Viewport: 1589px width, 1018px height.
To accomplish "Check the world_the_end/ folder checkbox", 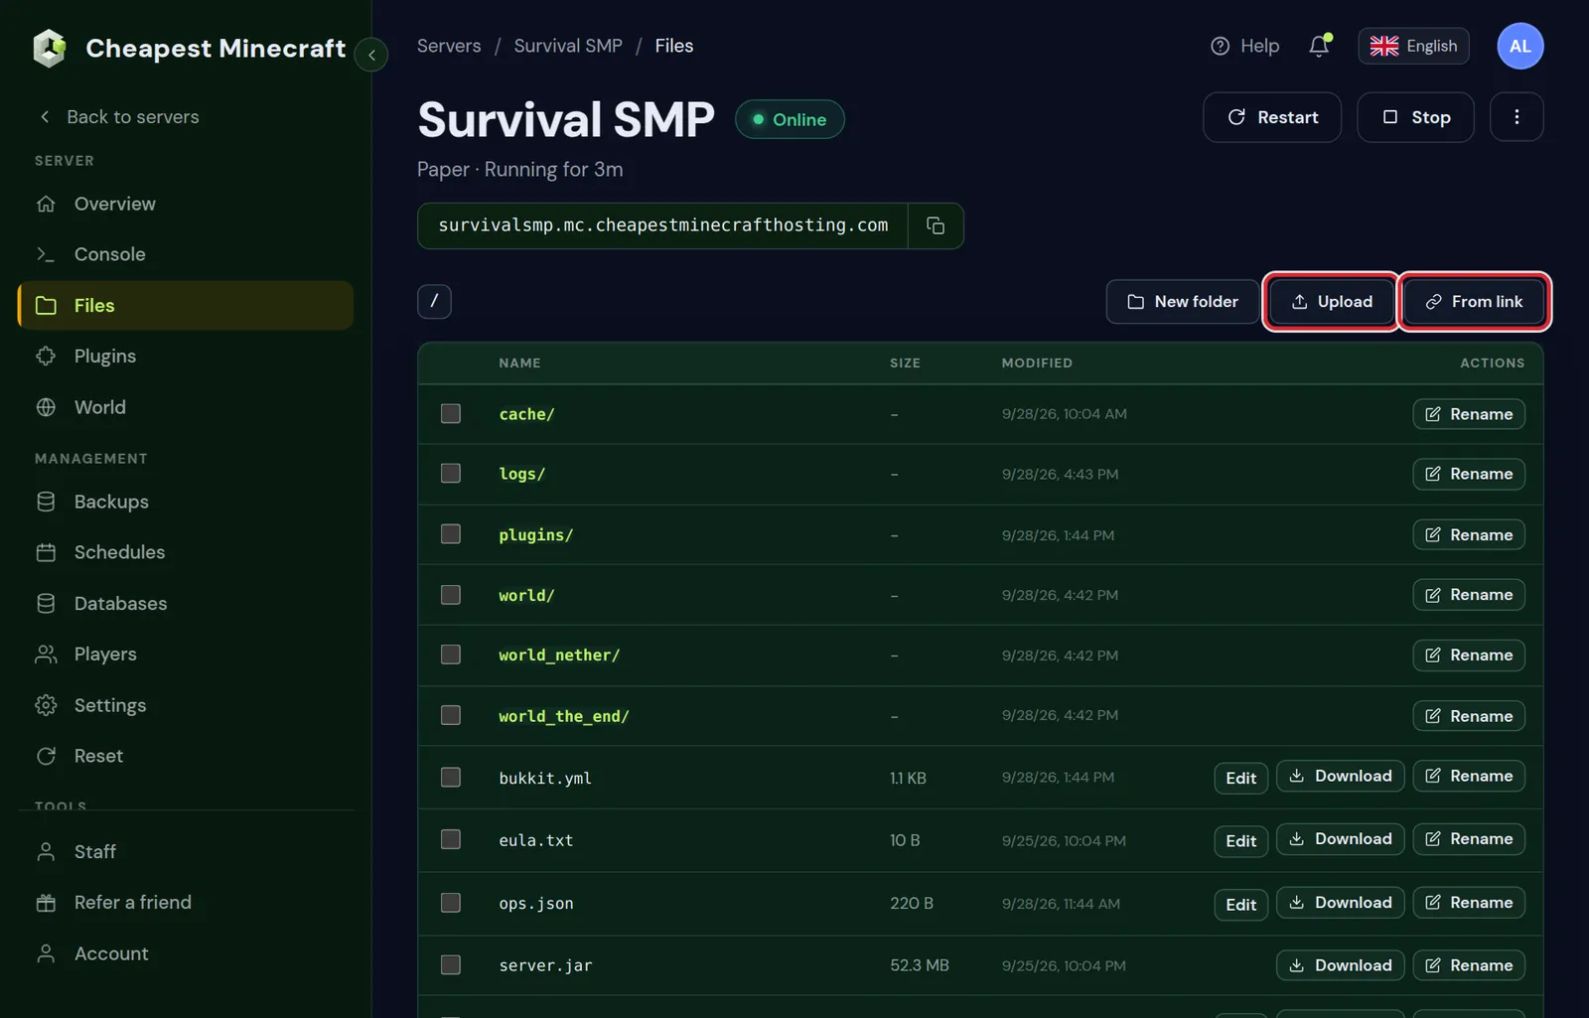I will click(451, 715).
